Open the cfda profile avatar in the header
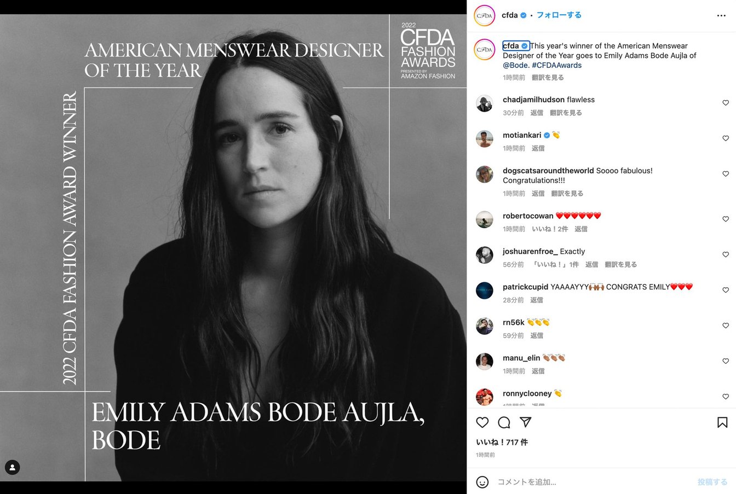Viewport: 736px width, 494px height. pyautogui.click(x=485, y=15)
